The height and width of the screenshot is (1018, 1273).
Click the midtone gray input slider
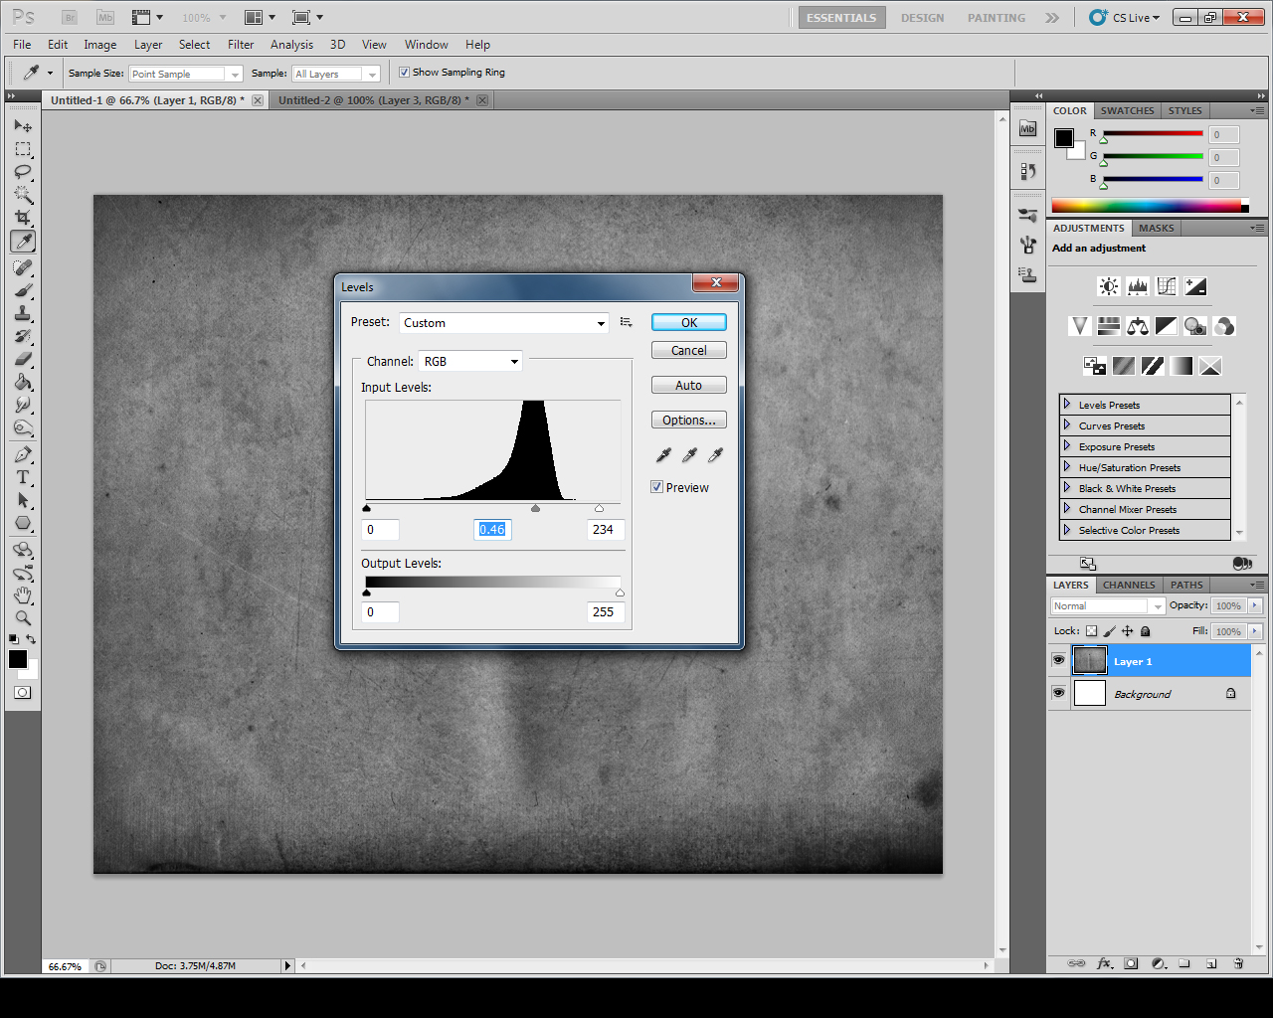pyautogui.click(x=536, y=509)
